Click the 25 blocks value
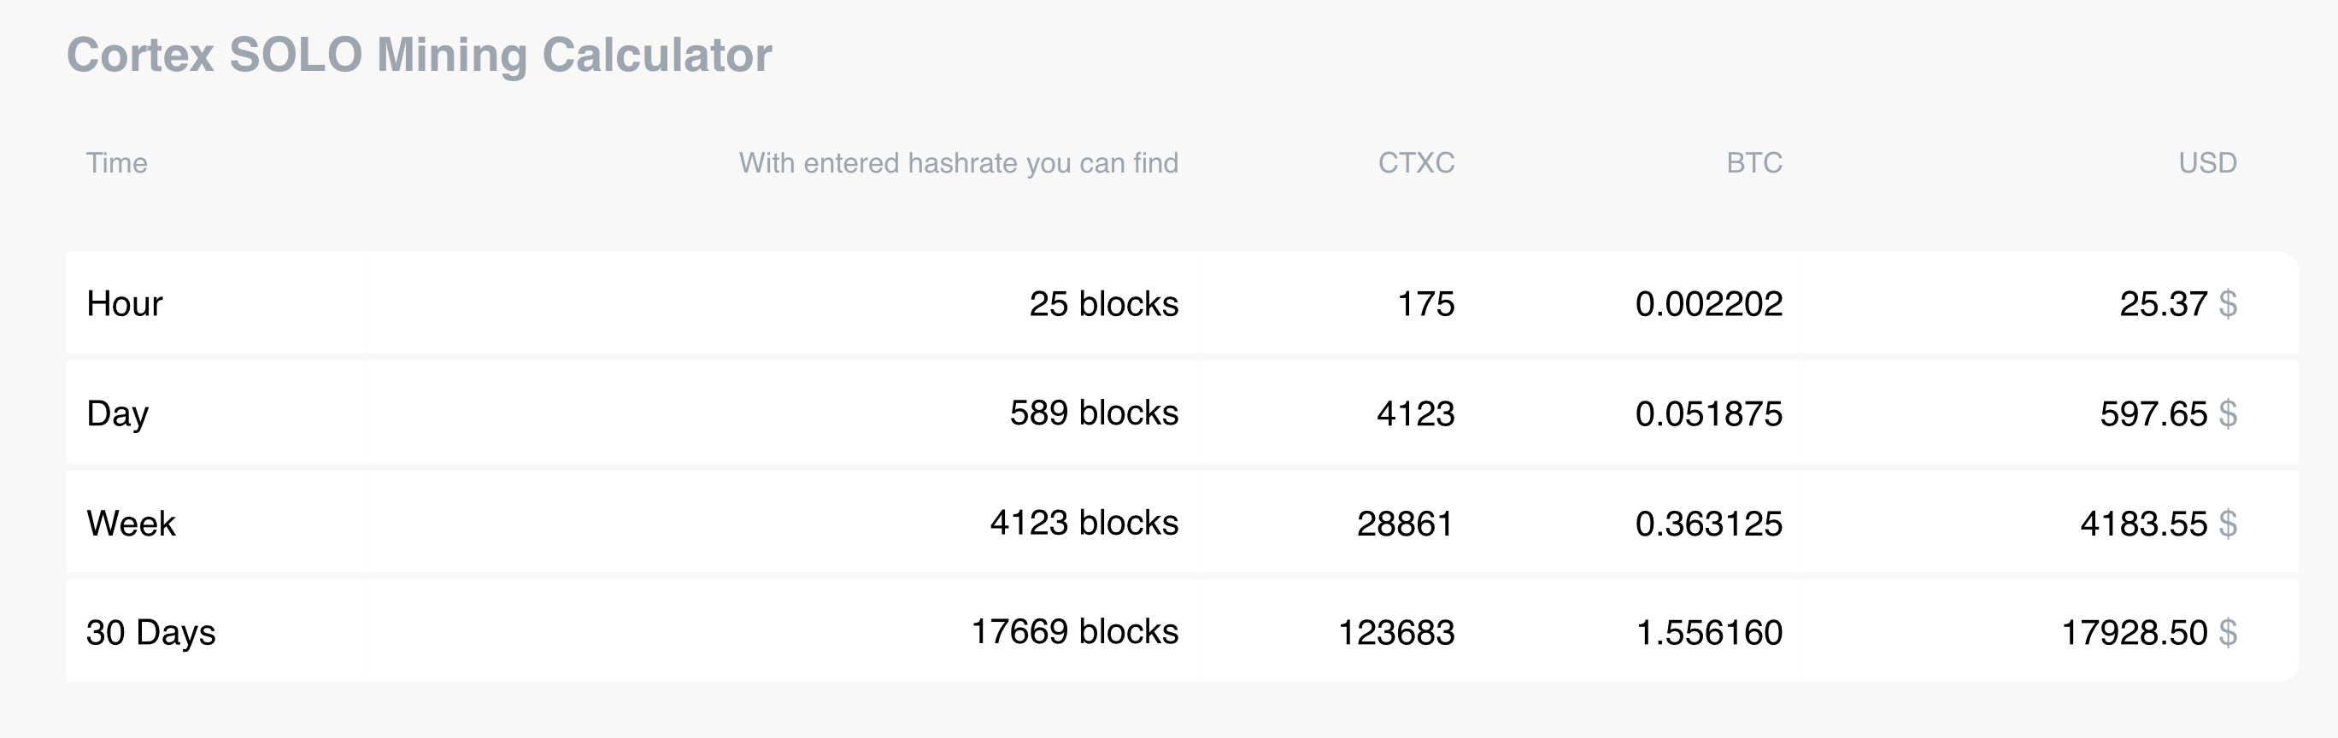 [1102, 303]
